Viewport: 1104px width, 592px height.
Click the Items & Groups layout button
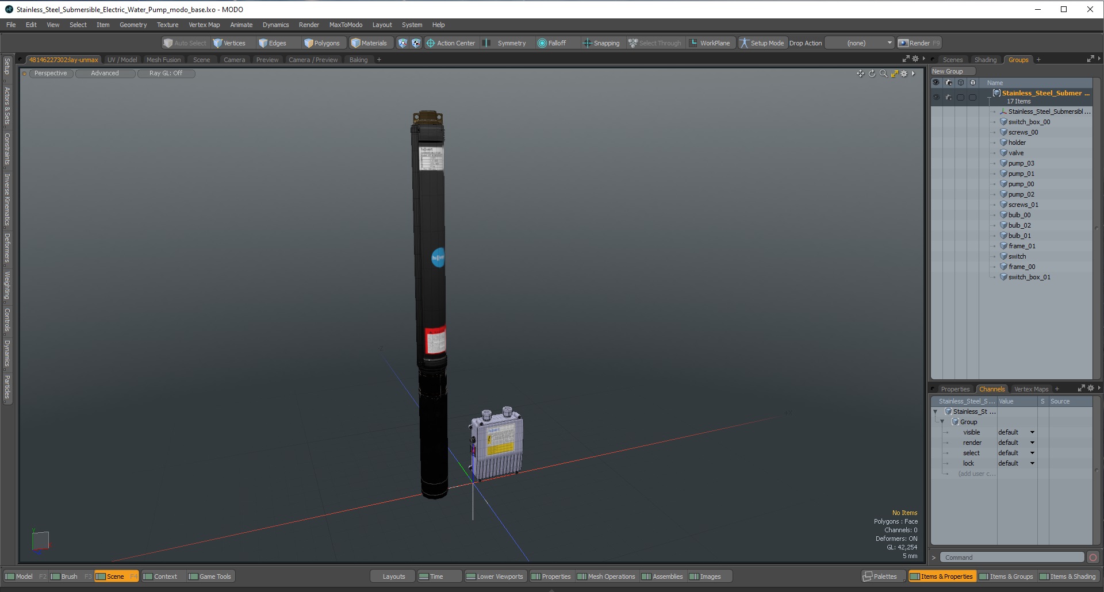1006,576
